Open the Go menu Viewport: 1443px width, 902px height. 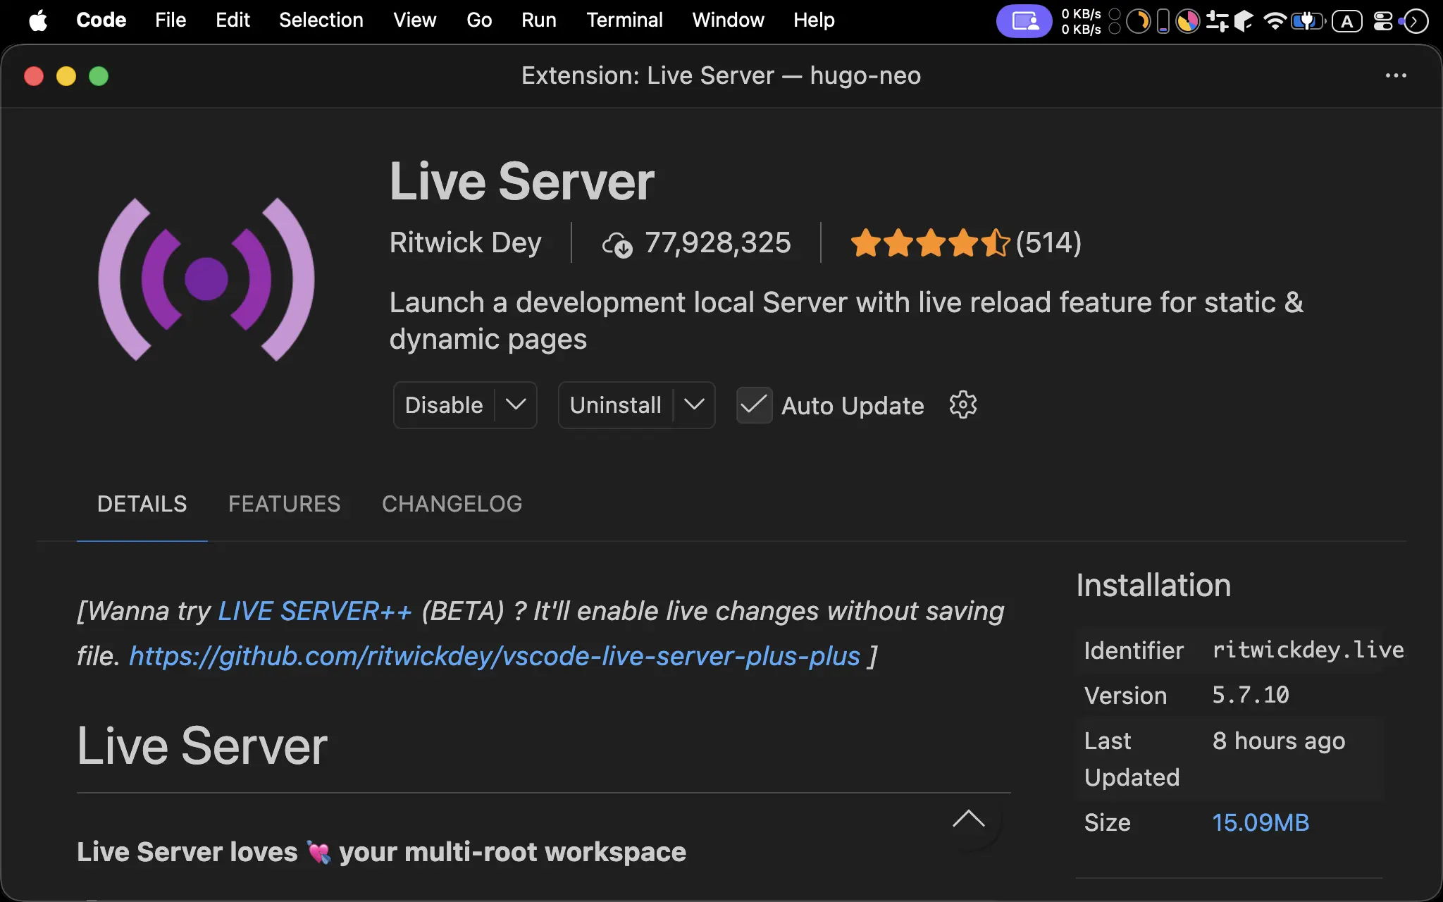(479, 20)
